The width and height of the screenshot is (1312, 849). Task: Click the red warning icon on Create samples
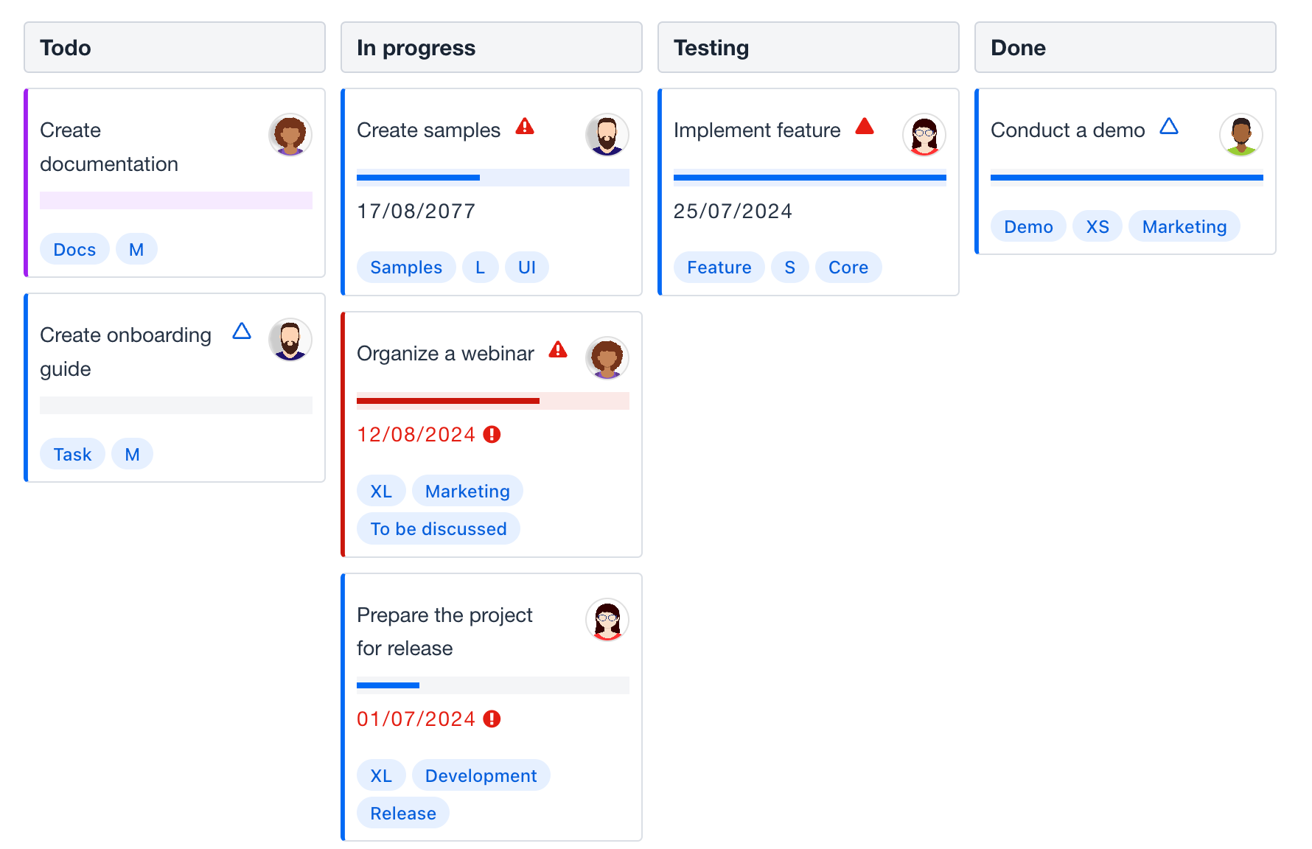(526, 127)
